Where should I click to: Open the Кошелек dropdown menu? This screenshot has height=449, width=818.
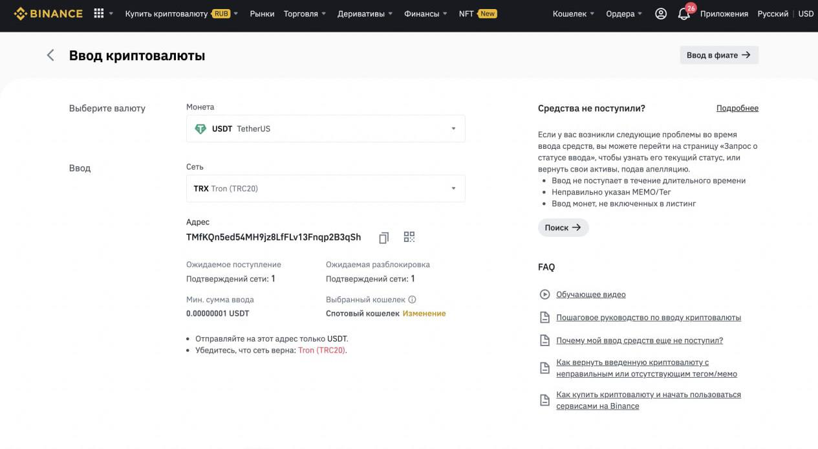[574, 14]
